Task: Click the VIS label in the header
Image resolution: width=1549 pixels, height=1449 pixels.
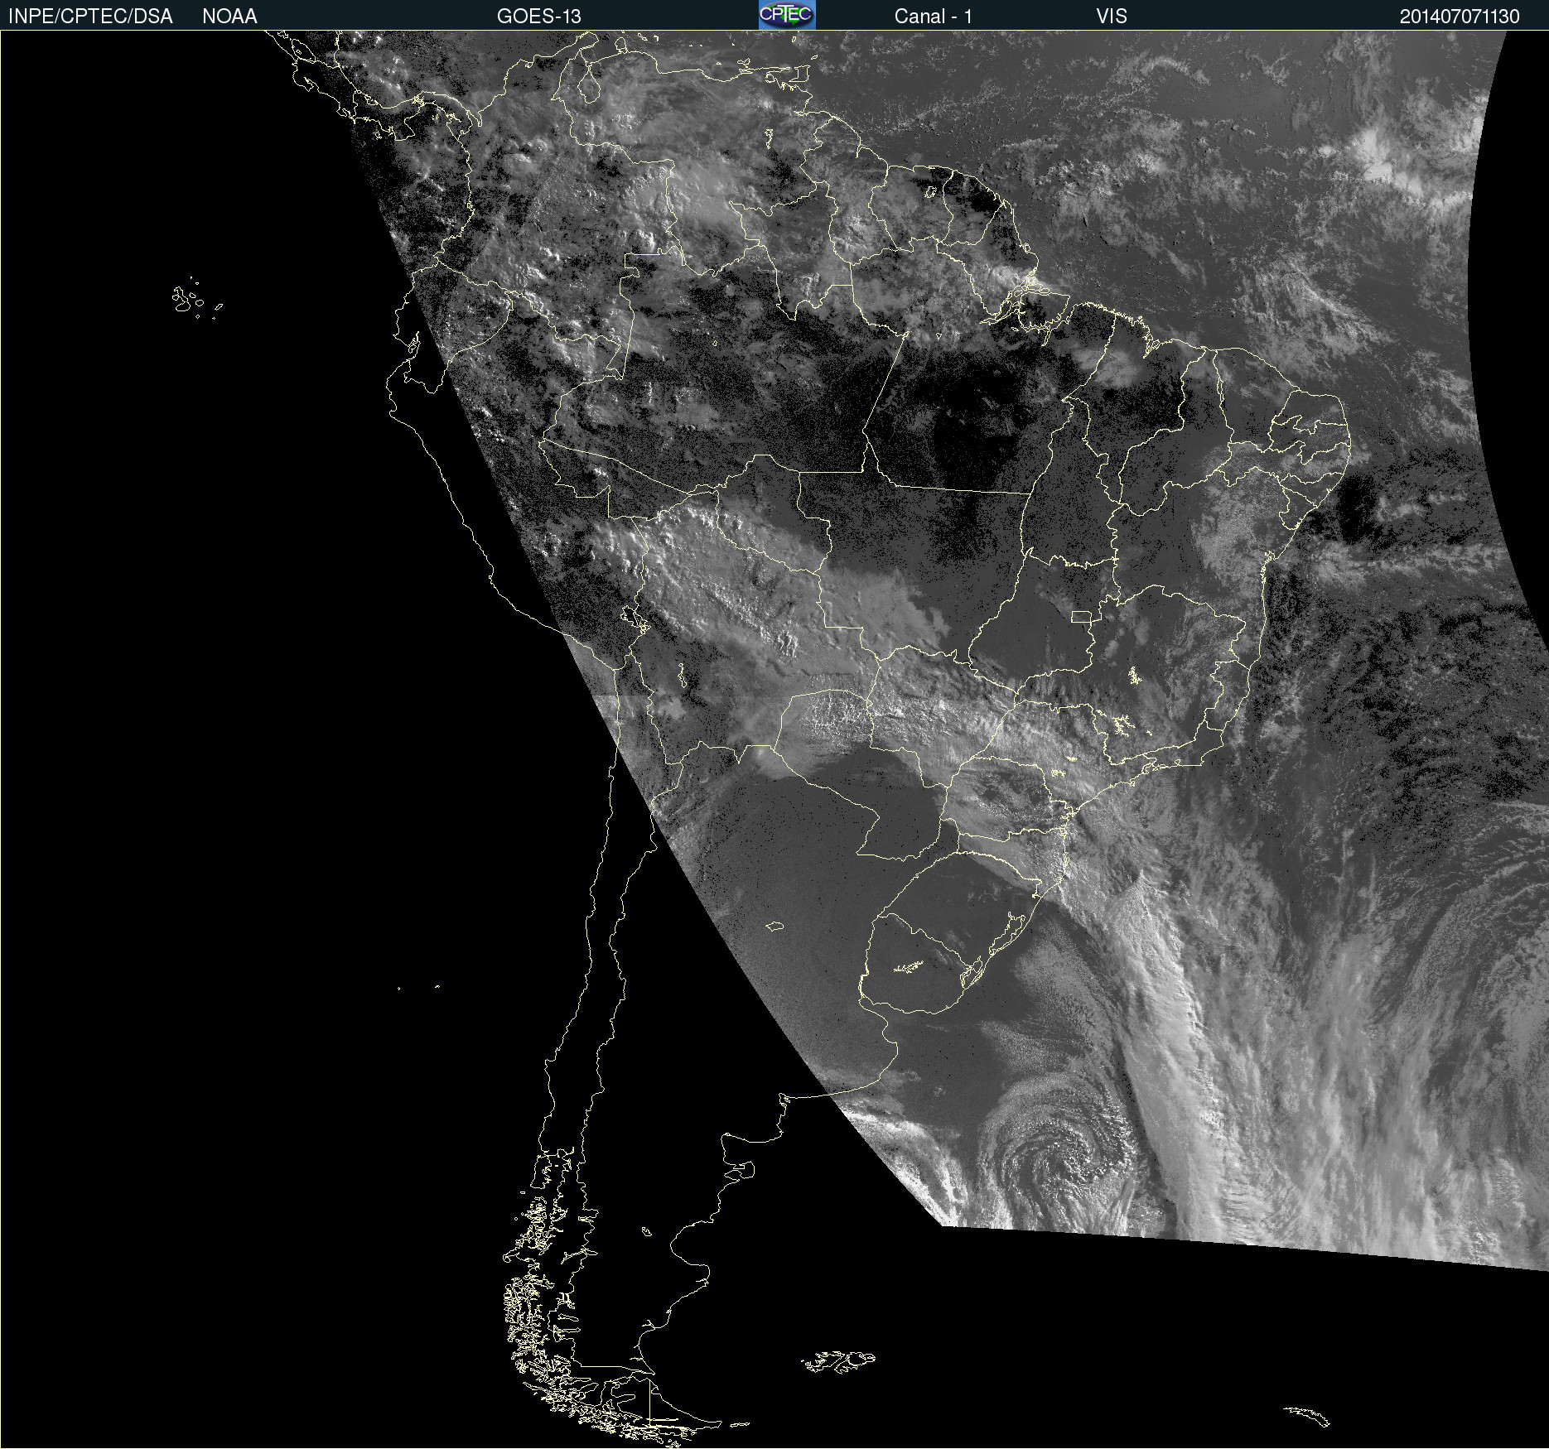Action: coord(1111,17)
